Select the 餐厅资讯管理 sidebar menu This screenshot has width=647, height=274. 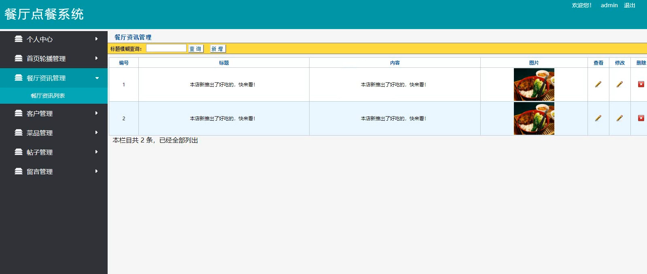tap(54, 78)
